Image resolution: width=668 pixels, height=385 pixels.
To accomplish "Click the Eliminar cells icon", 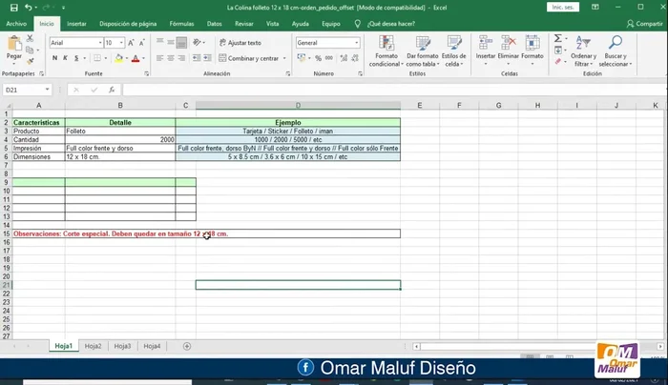I will pos(509,43).
